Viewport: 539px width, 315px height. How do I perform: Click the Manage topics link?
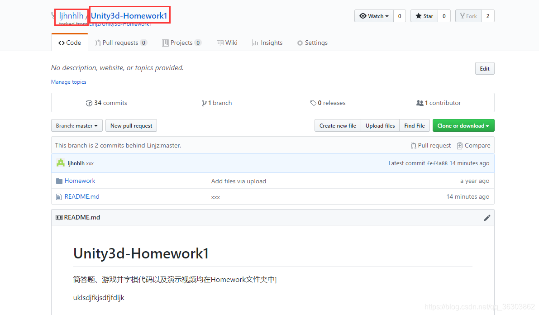(x=69, y=82)
